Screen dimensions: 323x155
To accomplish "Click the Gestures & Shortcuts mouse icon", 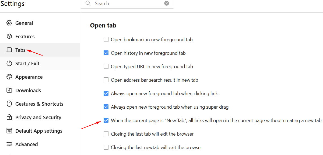I will tap(9, 104).
